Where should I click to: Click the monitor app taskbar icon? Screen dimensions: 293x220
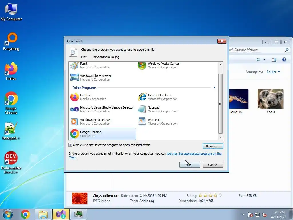[78, 214]
